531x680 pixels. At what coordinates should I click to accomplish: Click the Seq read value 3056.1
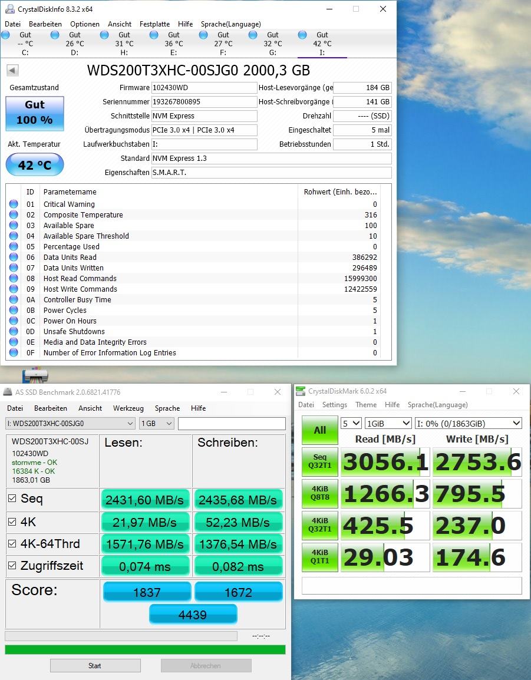385,461
